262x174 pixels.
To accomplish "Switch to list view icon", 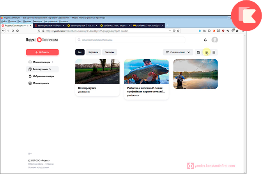I will tap(214, 52).
